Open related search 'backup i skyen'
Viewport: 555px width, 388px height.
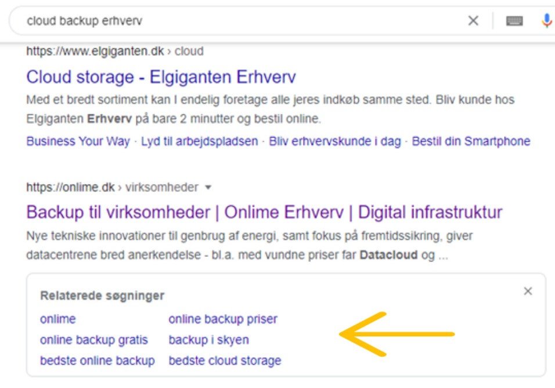(208, 340)
